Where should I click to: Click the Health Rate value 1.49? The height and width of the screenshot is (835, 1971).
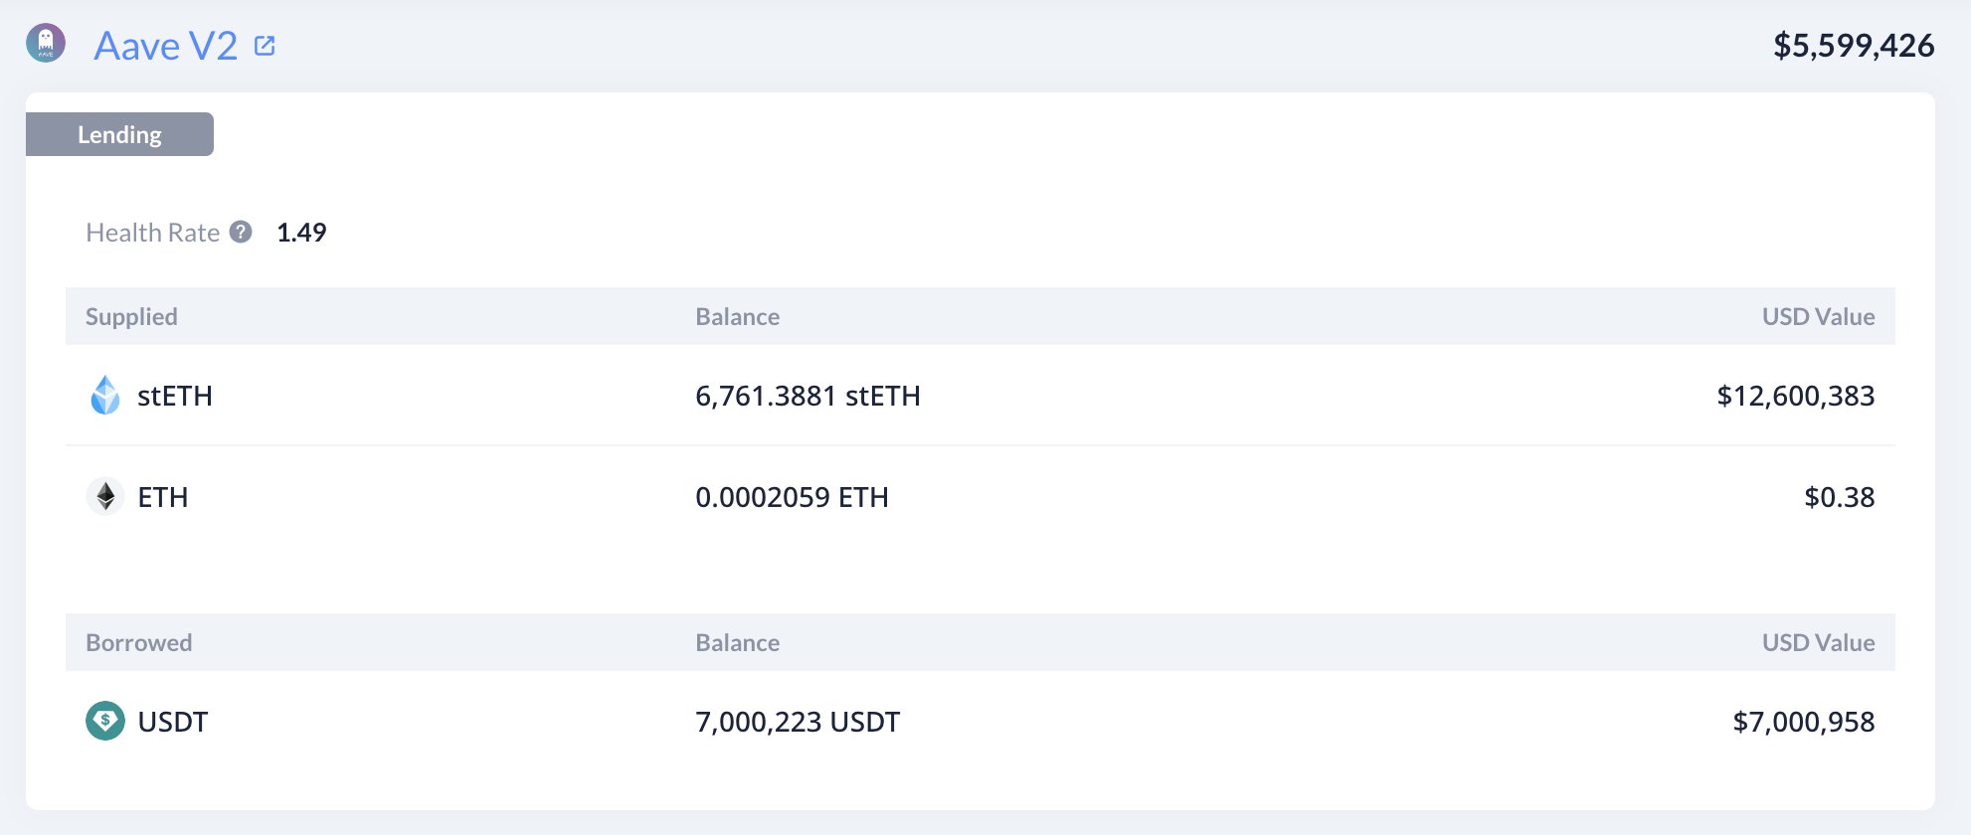(301, 233)
